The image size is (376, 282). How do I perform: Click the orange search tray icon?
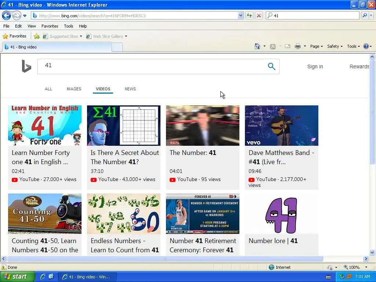(x=349, y=276)
